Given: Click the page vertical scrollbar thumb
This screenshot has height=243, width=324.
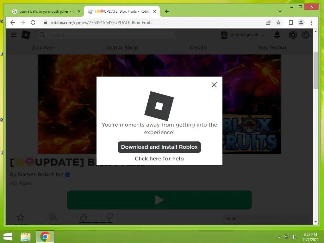Looking at the screenshot, I should point(315,70).
